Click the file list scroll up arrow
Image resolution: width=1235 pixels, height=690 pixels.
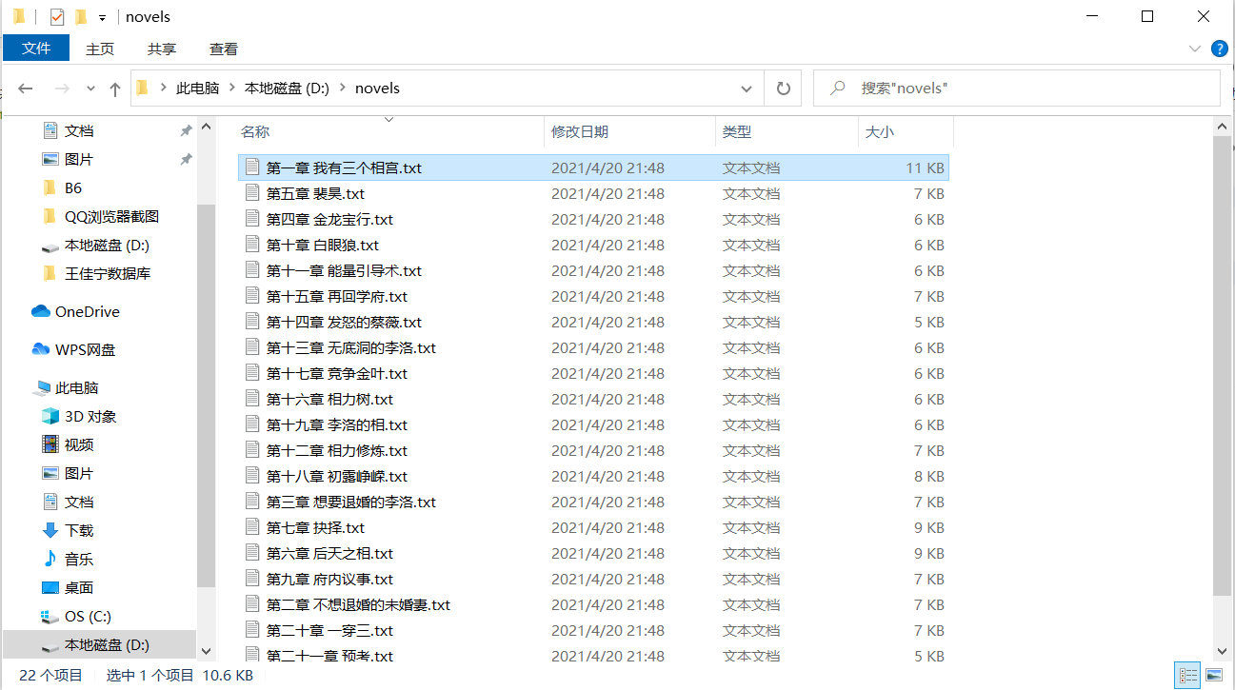click(x=1223, y=127)
